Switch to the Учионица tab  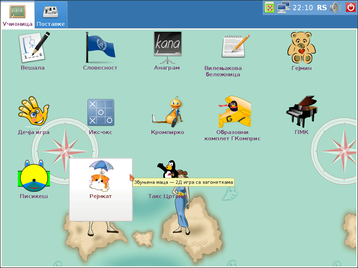click(17, 15)
